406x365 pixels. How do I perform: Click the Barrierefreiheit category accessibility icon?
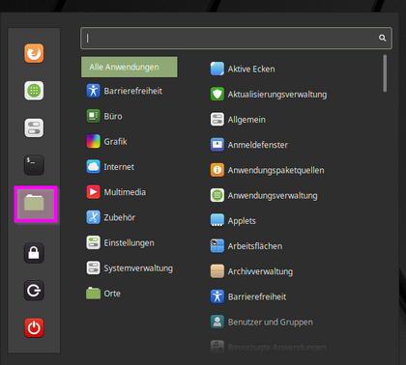[93, 91]
